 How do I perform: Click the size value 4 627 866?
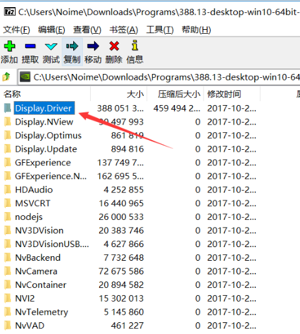[124, 244]
